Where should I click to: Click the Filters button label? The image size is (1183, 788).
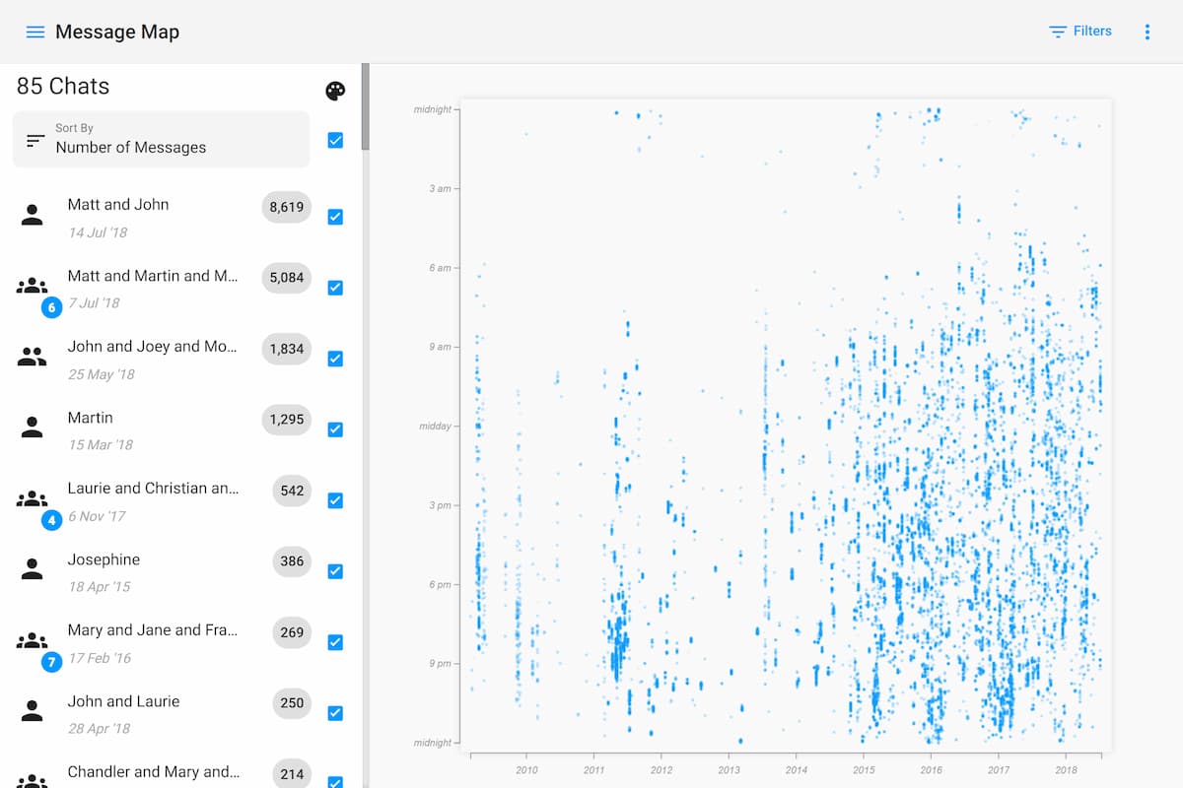1092,32
